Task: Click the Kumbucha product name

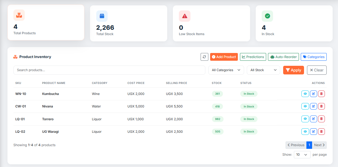Action: tap(50, 94)
